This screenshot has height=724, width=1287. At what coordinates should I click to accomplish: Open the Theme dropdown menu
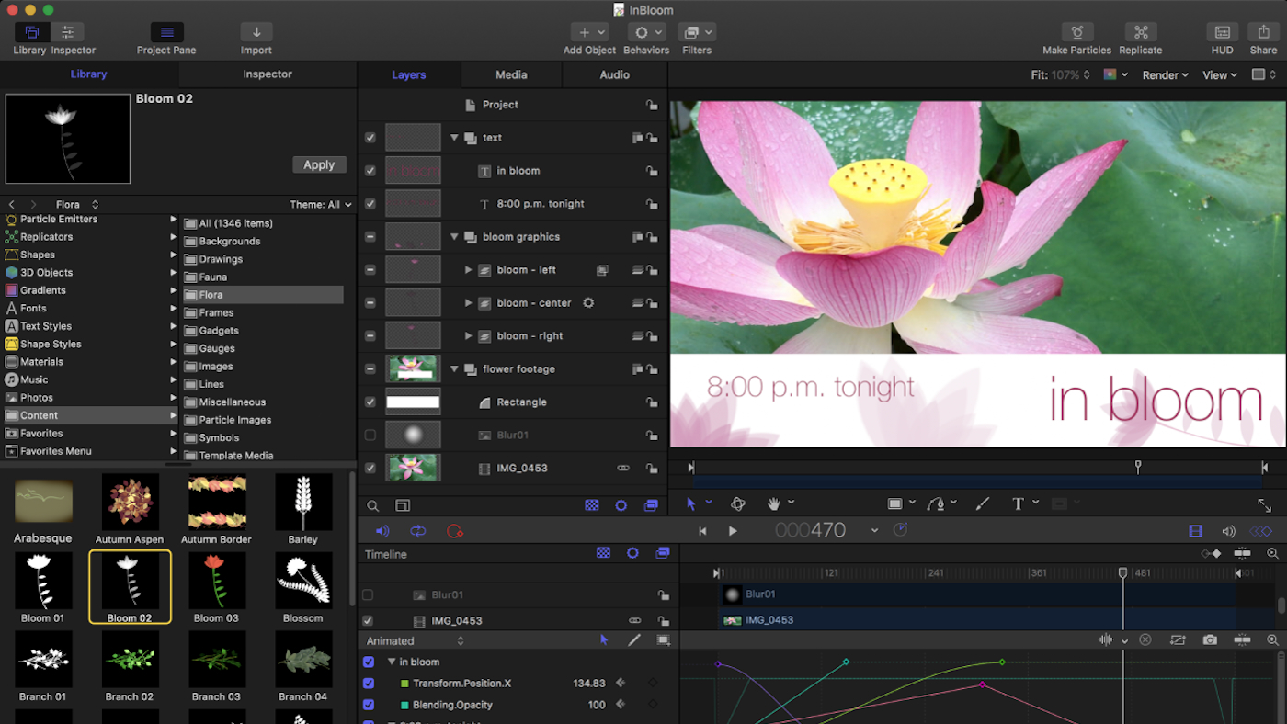click(321, 205)
